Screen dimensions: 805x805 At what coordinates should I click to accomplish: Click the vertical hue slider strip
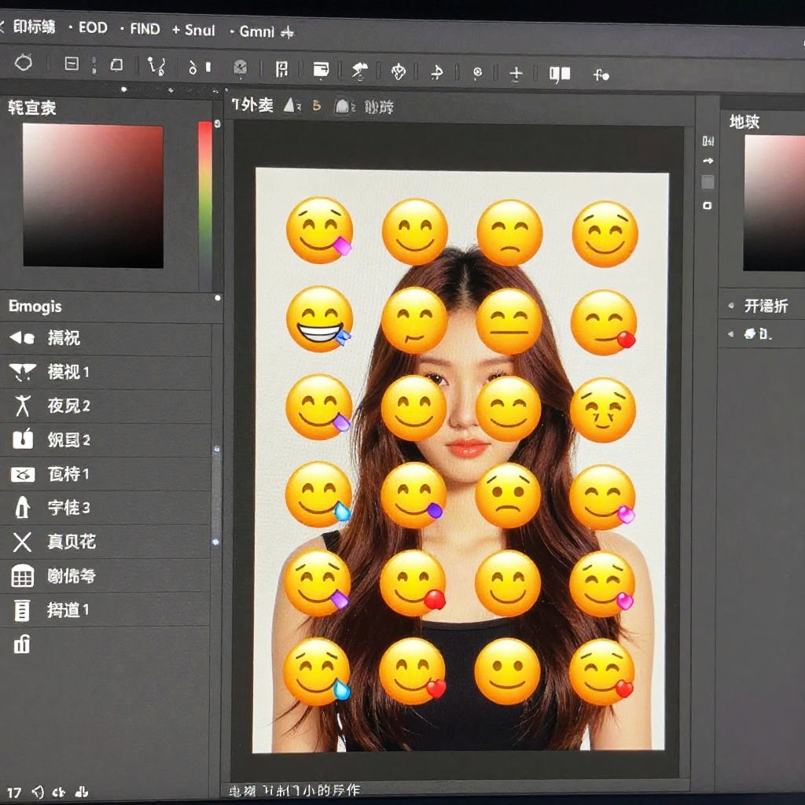click(x=205, y=204)
